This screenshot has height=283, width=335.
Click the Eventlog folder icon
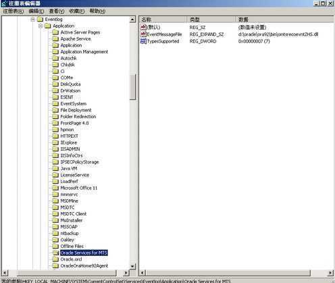point(40,20)
